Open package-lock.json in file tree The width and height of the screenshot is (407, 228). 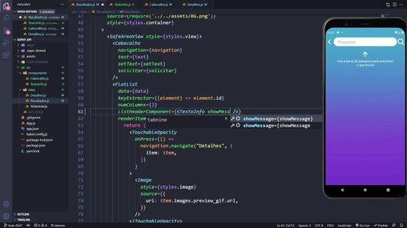tap(39, 140)
